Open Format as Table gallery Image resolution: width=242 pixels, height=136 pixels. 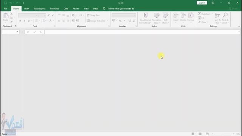coord(157,19)
